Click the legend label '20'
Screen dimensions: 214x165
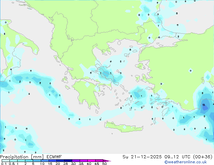pyautogui.click(x=58, y=164)
